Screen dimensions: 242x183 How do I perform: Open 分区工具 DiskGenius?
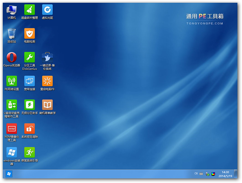click(29, 57)
